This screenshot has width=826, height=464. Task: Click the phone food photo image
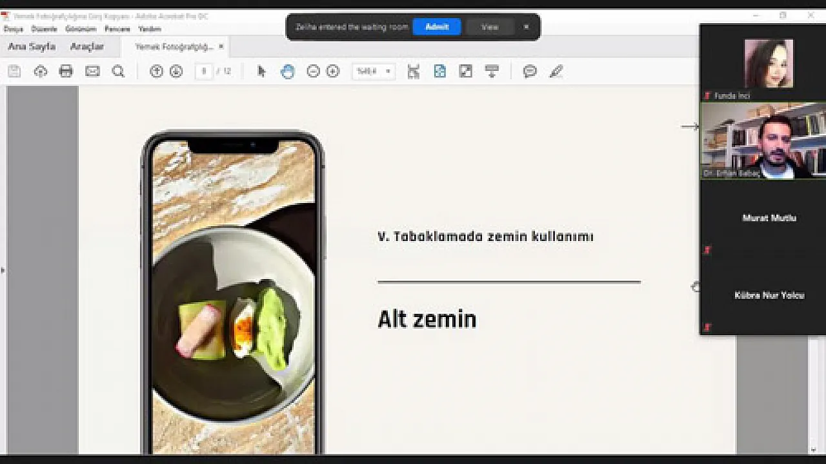click(x=233, y=296)
